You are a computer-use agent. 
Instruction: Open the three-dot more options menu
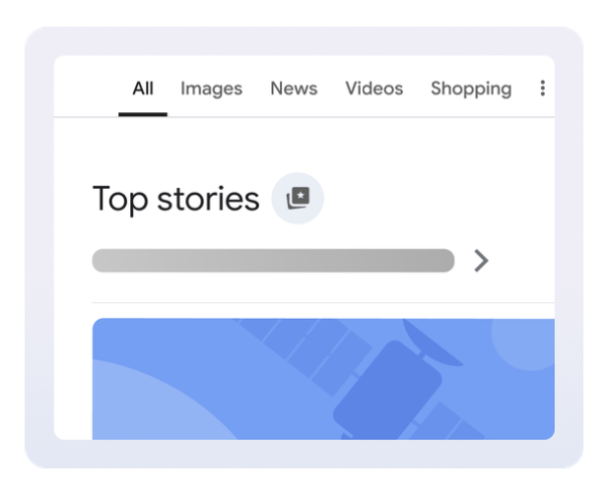[542, 89]
